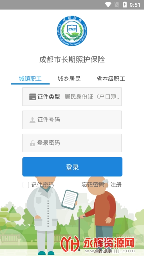Tap the battery charging icon
Image resolution: width=144 pixels, height=256 pixels.
(125, 5)
